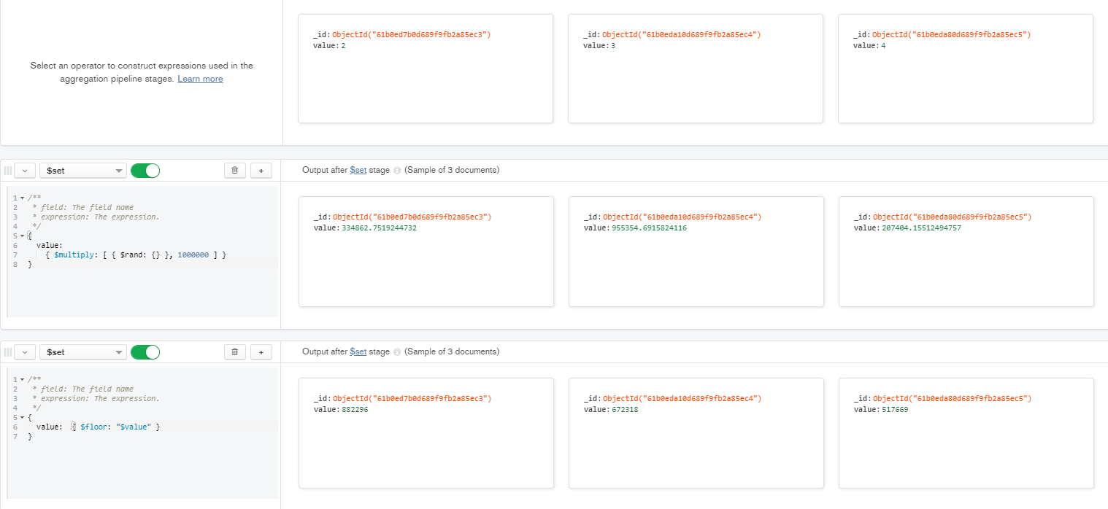
Task: Click info icon beside $floor stage output header
Action: [397, 352]
